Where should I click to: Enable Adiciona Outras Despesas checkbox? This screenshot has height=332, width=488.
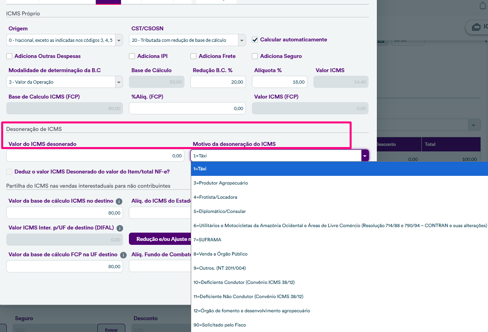point(9,56)
